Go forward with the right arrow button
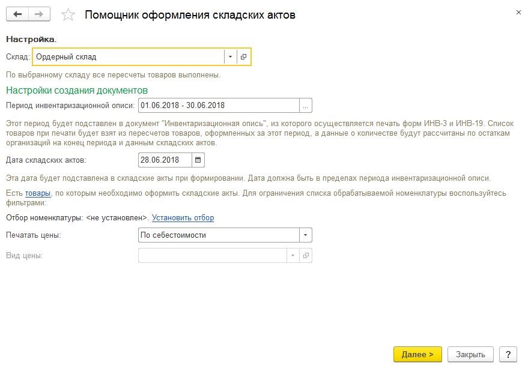Screen dimensions: 528x368 (40, 14)
